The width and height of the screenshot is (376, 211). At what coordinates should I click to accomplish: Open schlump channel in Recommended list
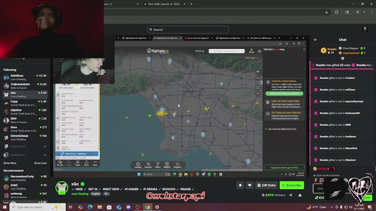[x=25, y=195]
